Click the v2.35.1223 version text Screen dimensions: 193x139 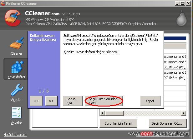(71, 14)
